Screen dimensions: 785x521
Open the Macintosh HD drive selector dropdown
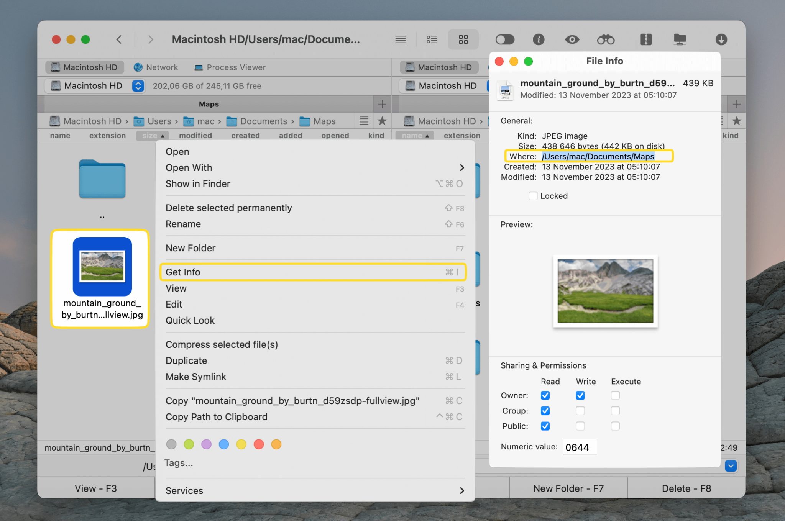[138, 86]
